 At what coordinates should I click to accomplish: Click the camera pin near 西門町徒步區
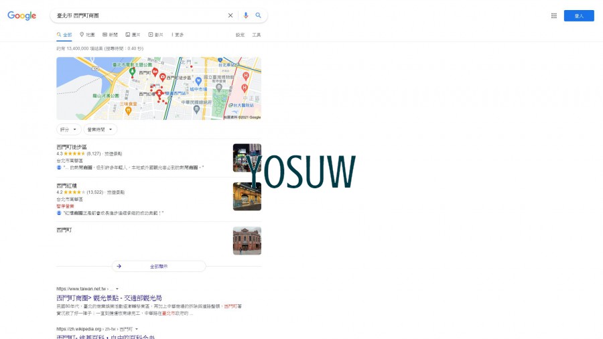pyautogui.click(x=163, y=77)
